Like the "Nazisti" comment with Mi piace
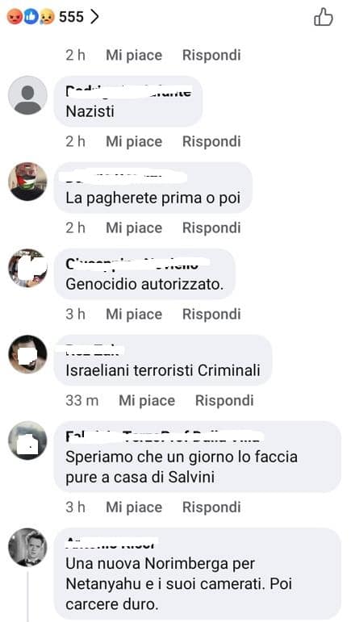 coord(134,142)
